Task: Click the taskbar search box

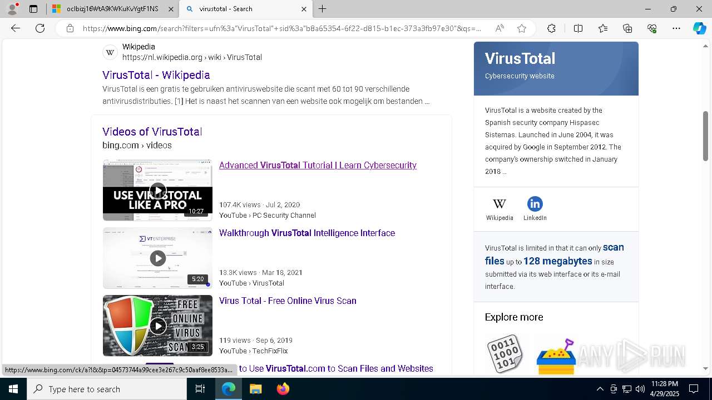Action: (107, 389)
